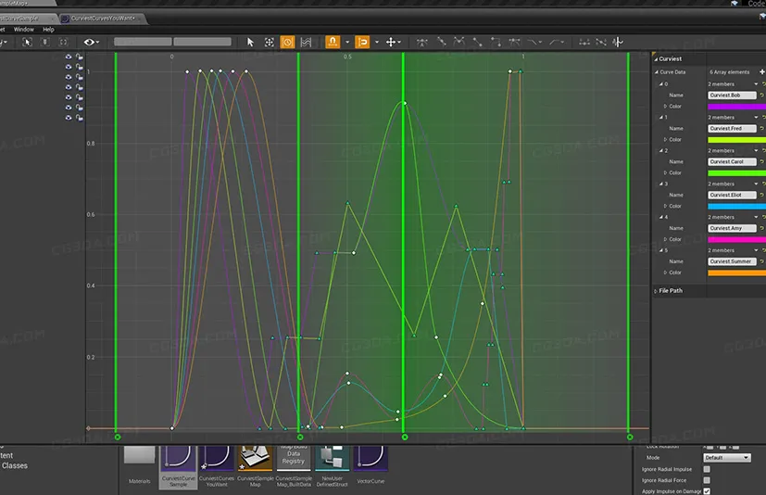Enable Ignore Radial Impulse checkbox
The width and height of the screenshot is (766, 495).
click(707, 469)
